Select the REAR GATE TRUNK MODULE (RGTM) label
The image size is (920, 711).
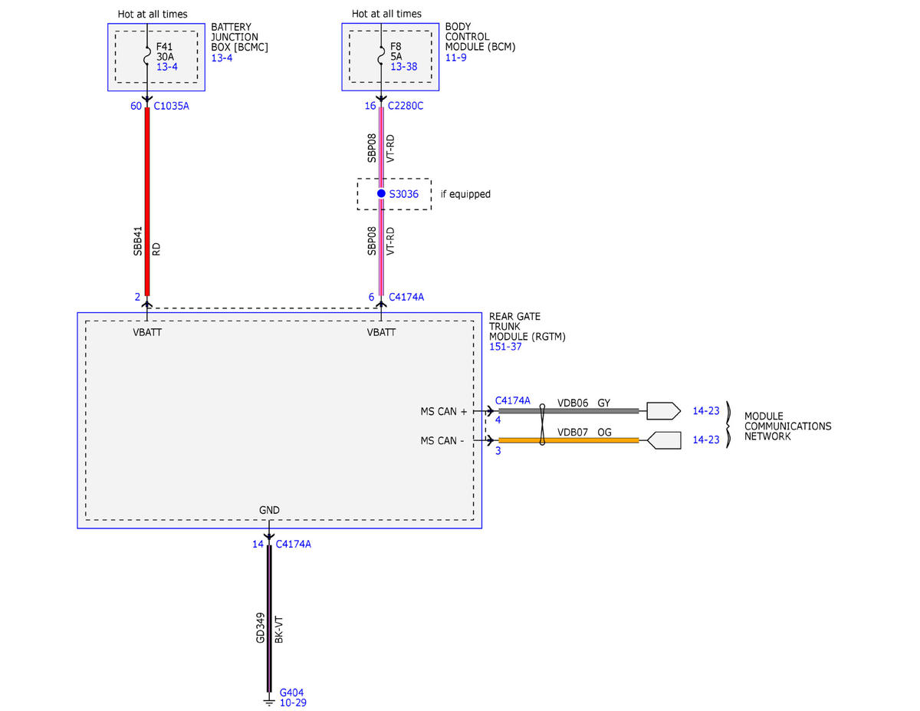tap(527, 326)
